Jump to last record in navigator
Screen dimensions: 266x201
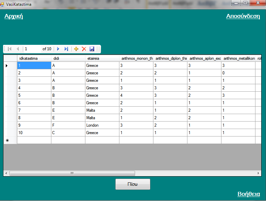point(66,49)
